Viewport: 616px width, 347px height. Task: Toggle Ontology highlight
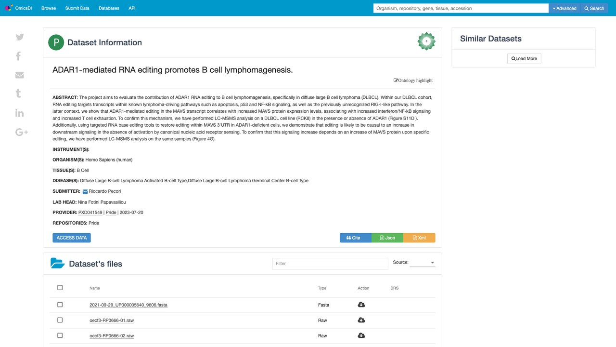pos(413,80)
